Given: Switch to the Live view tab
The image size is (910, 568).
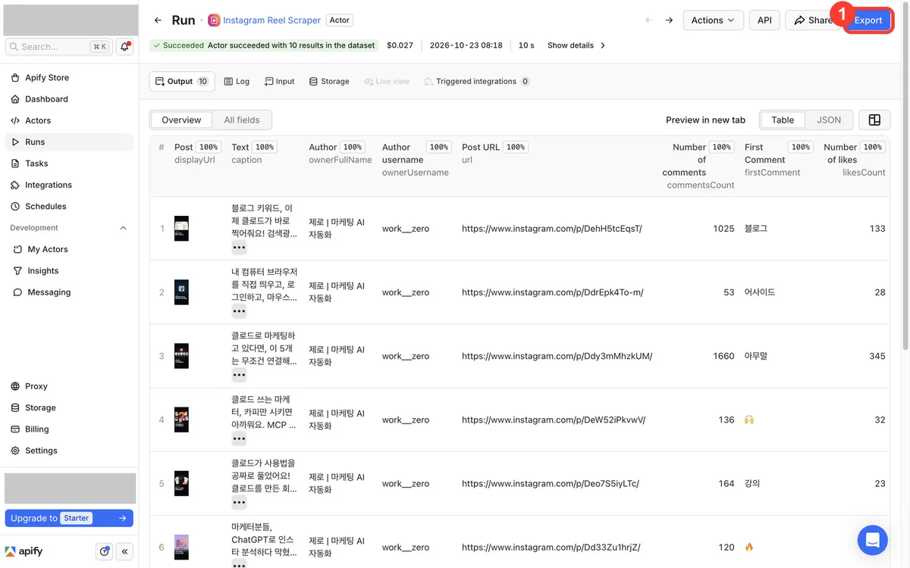Looking at the screenshot, I should point(387,81).
